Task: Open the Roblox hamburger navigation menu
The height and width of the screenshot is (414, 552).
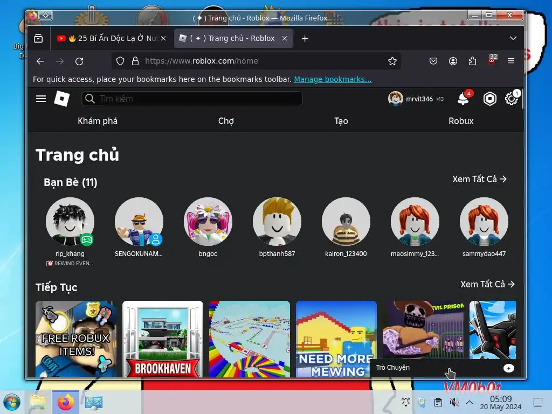Action: tap(41, 99)
